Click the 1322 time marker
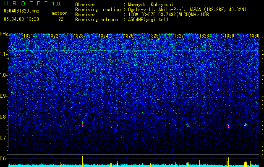The height and width of the screenshot is (167, 264). 53,36
